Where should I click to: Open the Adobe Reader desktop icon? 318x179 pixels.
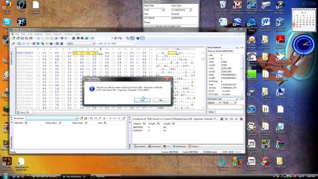(x=280, y=42)
